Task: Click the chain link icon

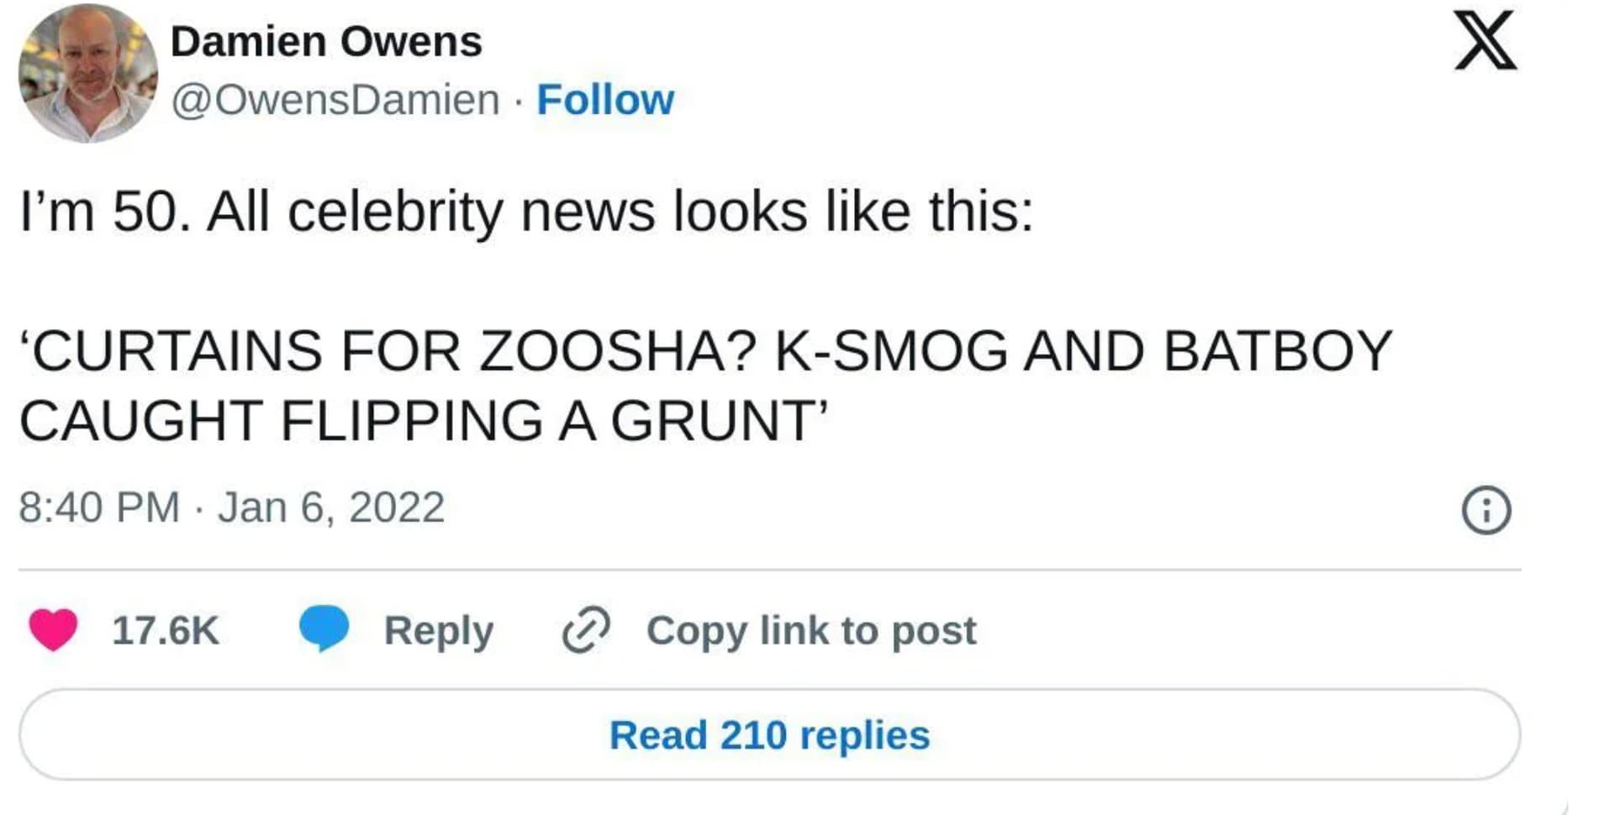Action: pos(586,629)
